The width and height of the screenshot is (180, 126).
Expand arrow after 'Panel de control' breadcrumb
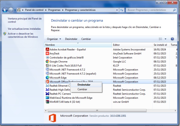pyautogui.click(x=46, y=10)
